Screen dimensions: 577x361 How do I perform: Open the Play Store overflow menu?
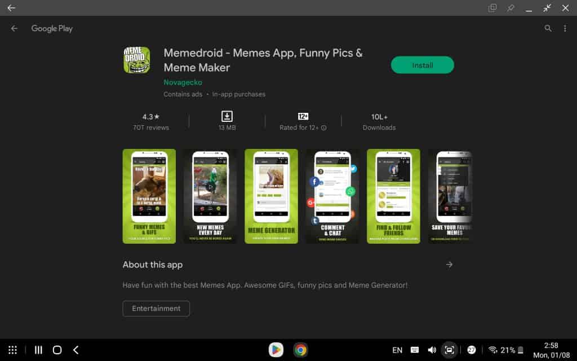point(565,28)
